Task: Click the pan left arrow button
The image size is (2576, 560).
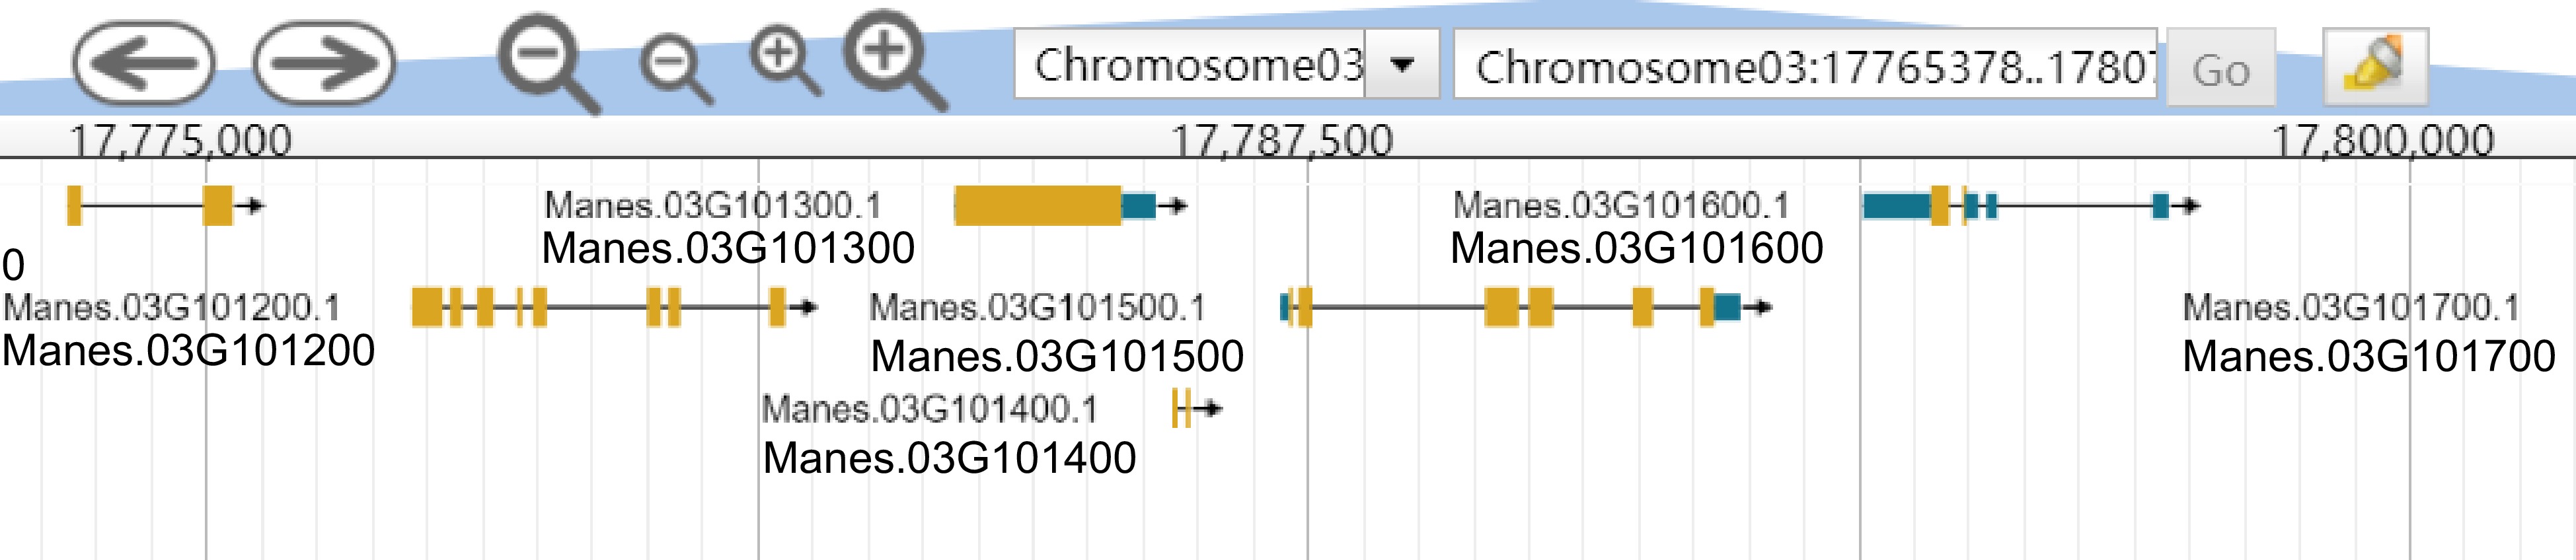Action: pos(143,64)
